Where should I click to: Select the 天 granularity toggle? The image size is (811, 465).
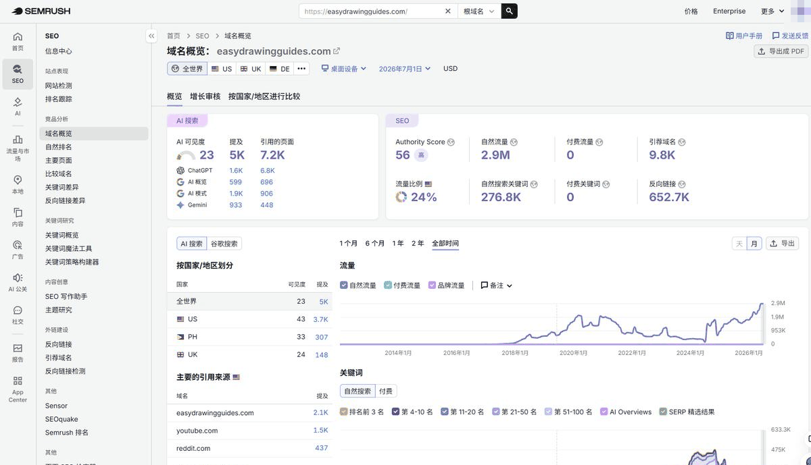(739, 244)
